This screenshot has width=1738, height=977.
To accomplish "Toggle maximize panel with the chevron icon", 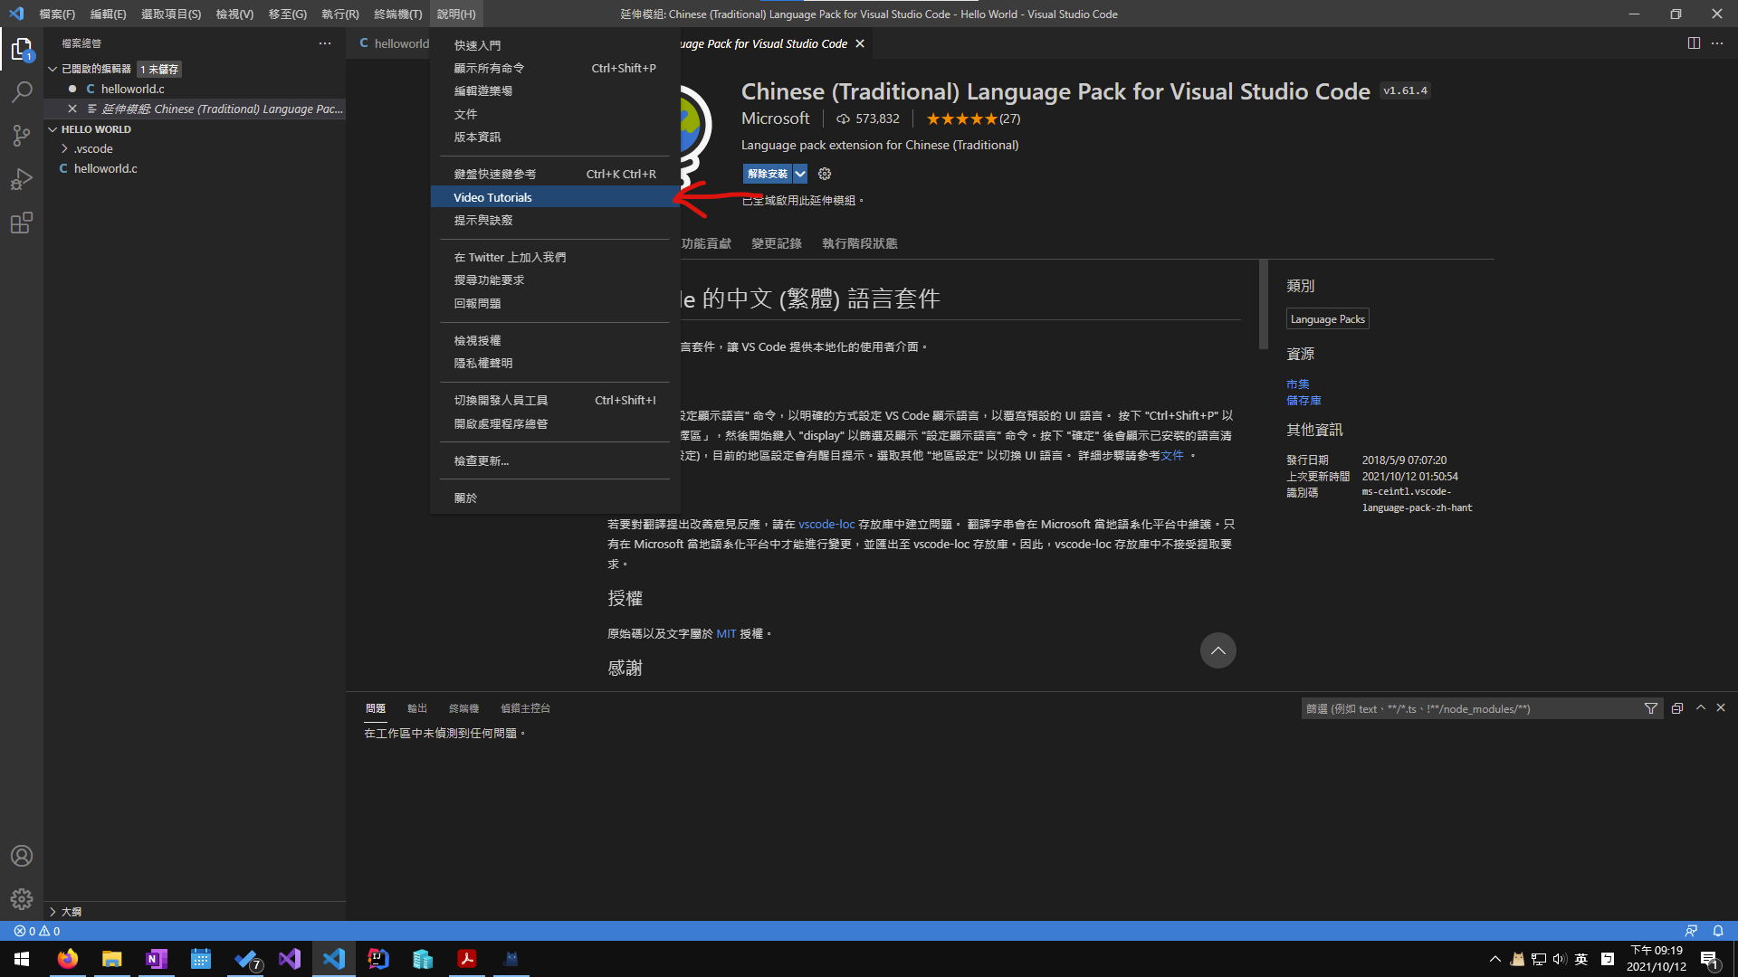I will tap(1701, 708).
